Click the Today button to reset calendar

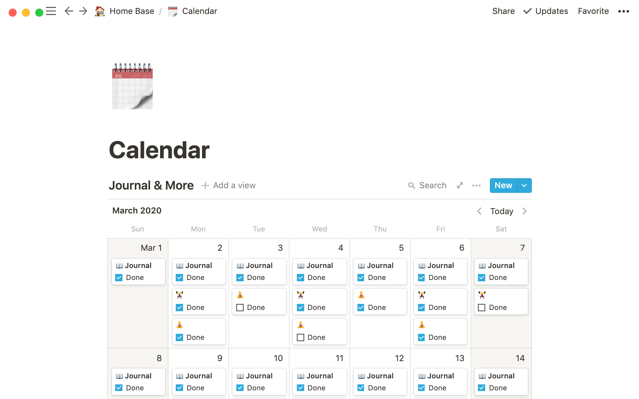point(502,211)
